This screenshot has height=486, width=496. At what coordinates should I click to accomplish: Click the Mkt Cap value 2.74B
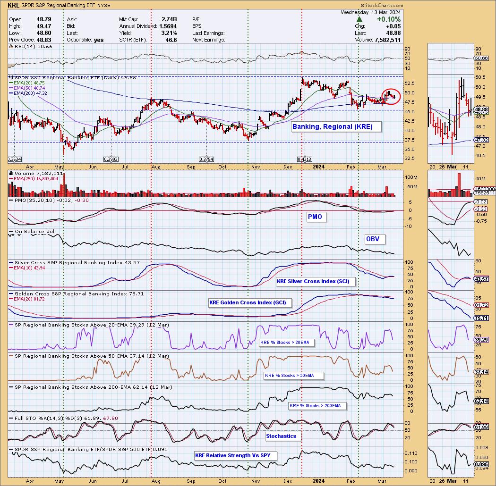click(x=169, y=20)
